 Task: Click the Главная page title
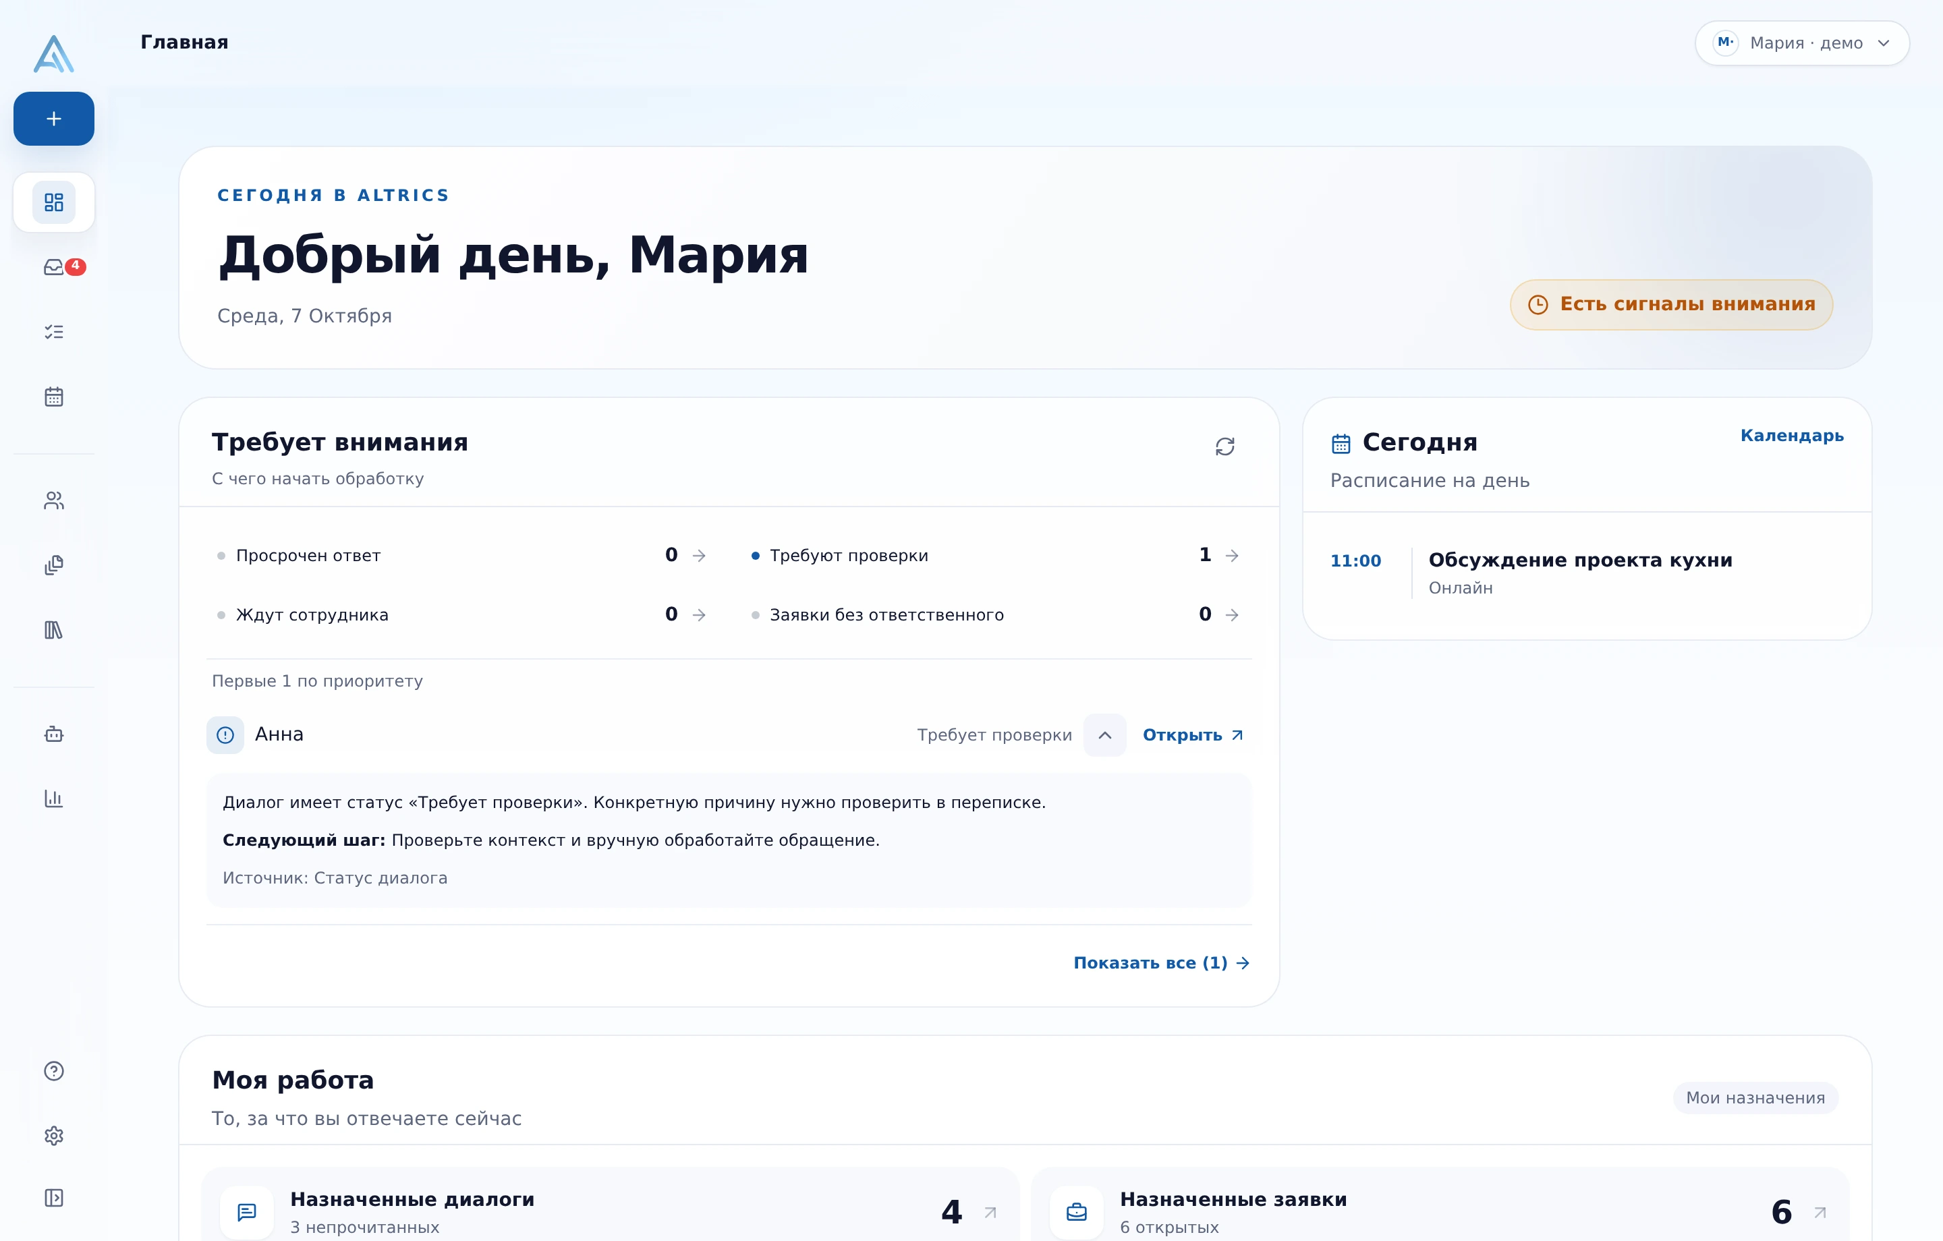click(x=185, y=42)
